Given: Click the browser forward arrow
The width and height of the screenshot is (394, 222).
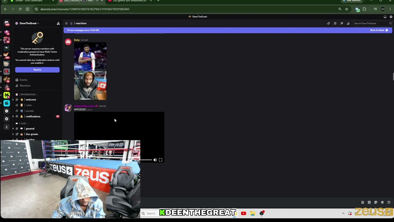Looking at the screenshot, I should tap(13, 9).
